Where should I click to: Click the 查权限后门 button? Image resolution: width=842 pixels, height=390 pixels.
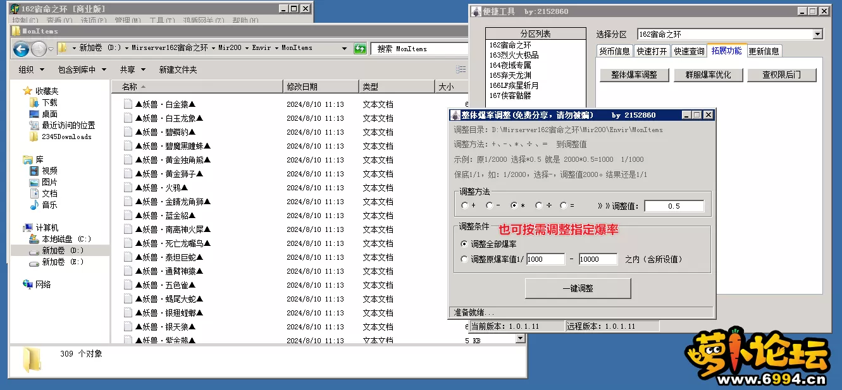(x=782, y=75)
